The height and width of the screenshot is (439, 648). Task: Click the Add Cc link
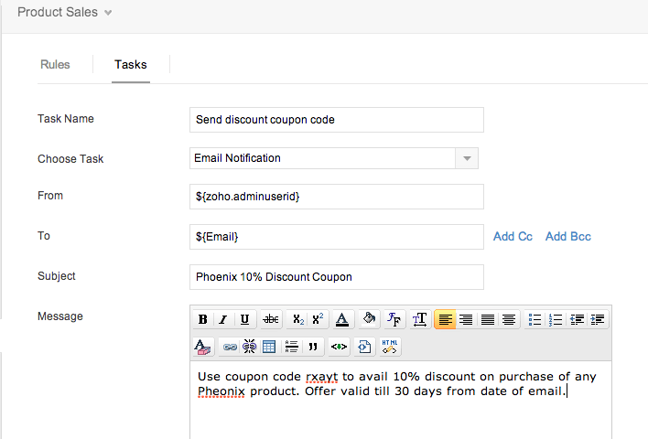click(513, 236)
